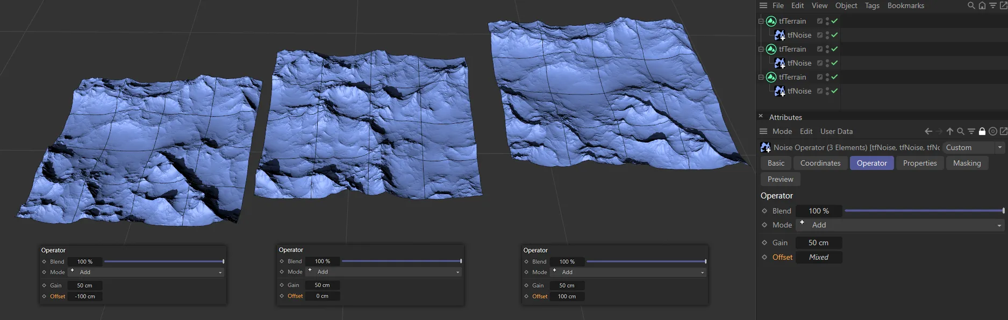This screenshot has width=1008, height=320.
Task: Click the topmost tfTerrain object icon
Action: pyautogui.click(x=771, y=21)
